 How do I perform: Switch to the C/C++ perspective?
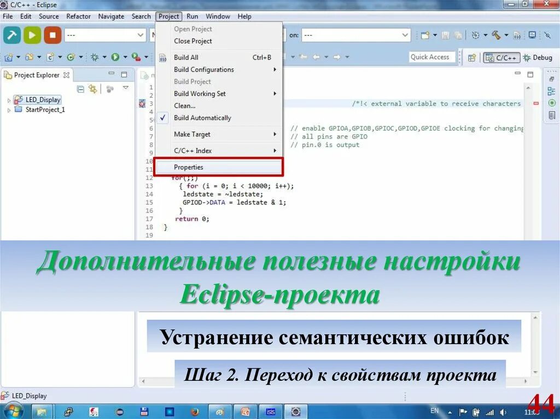[x=501, y=57]
